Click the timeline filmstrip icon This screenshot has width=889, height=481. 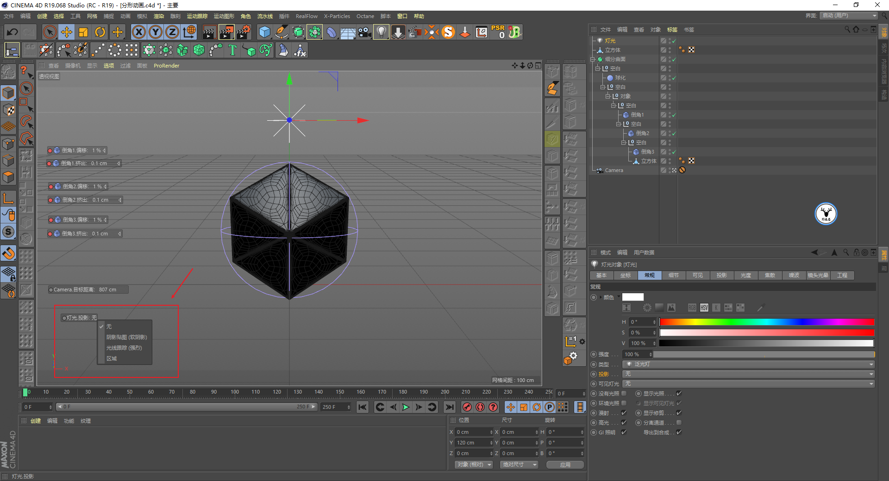click(580, 407)
